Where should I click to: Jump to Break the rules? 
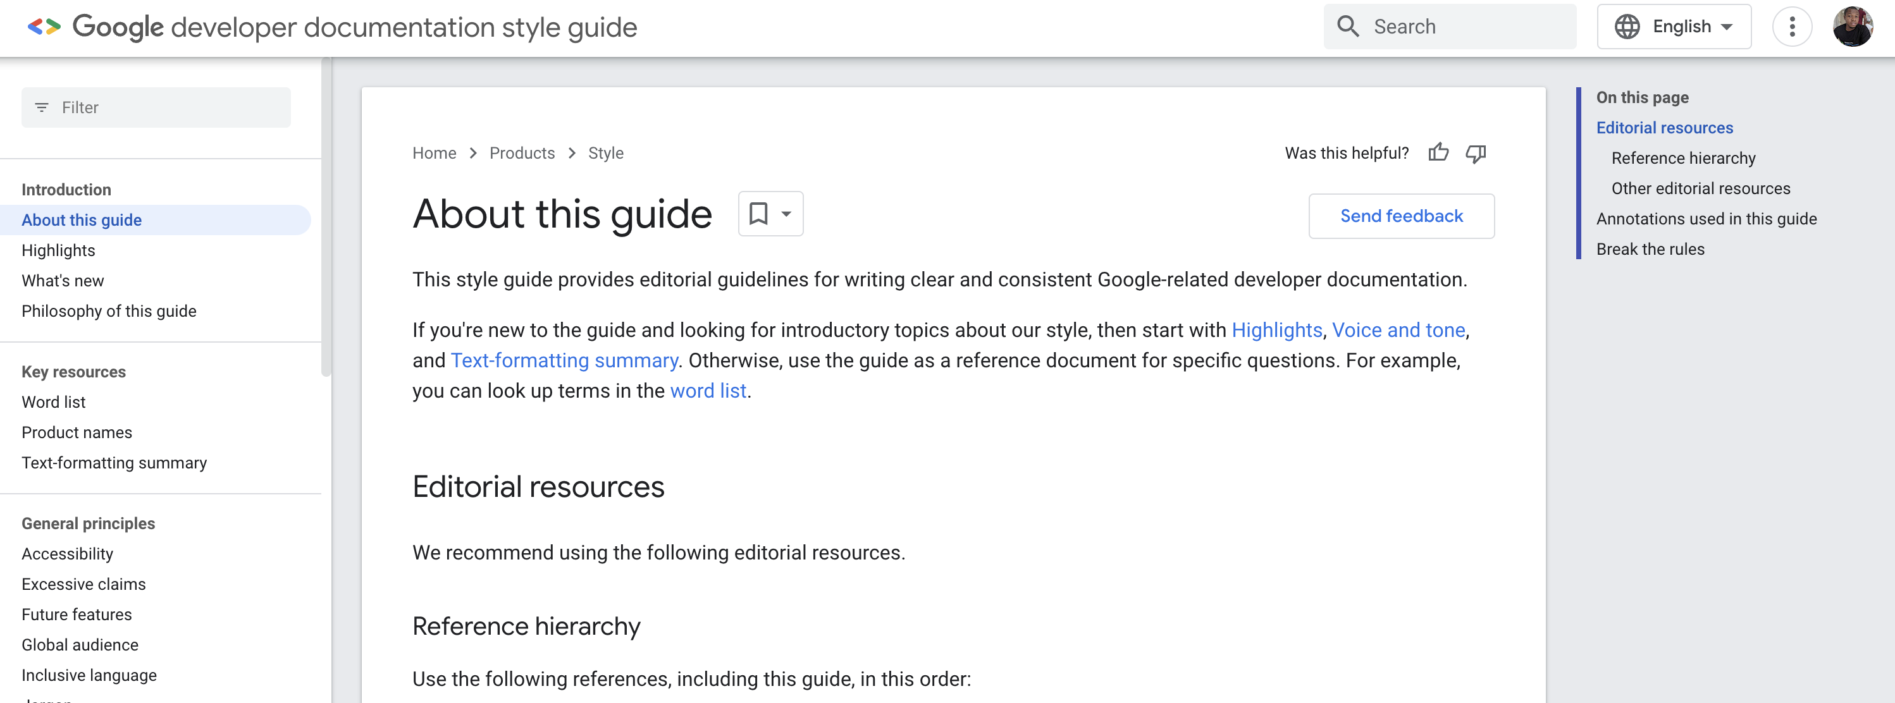click(x=1650, y=249)
